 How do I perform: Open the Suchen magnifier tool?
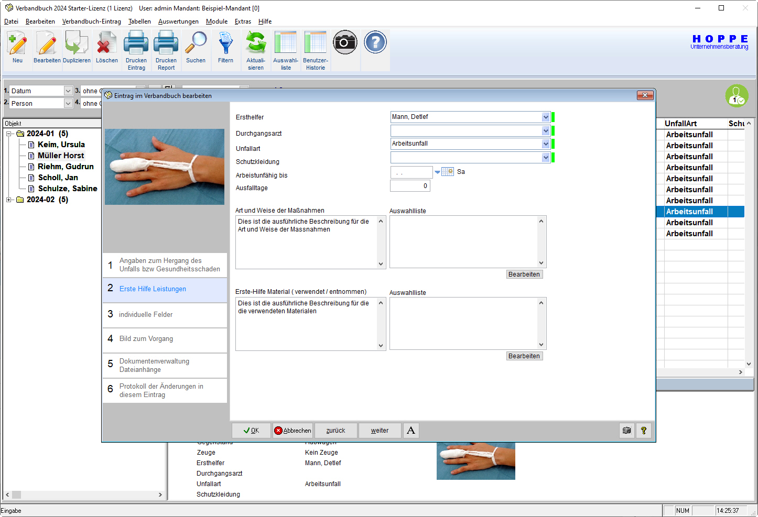click(x=196, y=43)
